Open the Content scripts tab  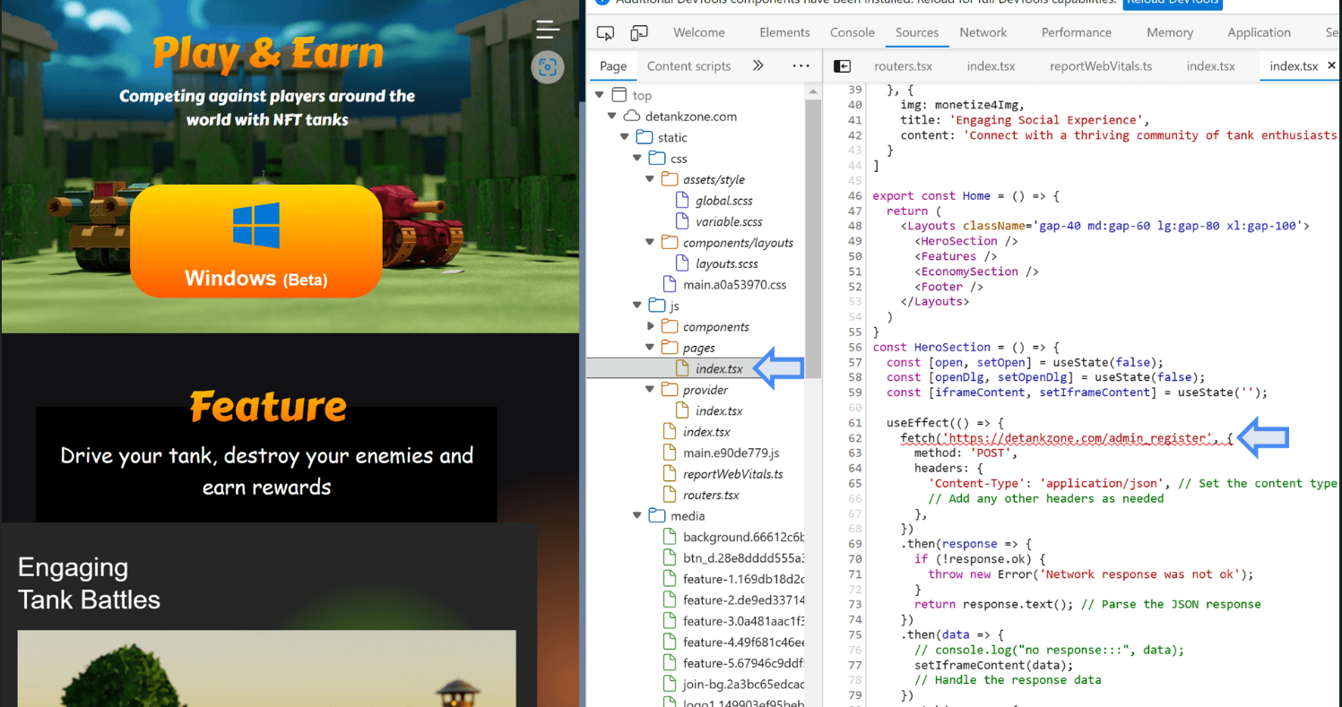(x=688, y=66)
